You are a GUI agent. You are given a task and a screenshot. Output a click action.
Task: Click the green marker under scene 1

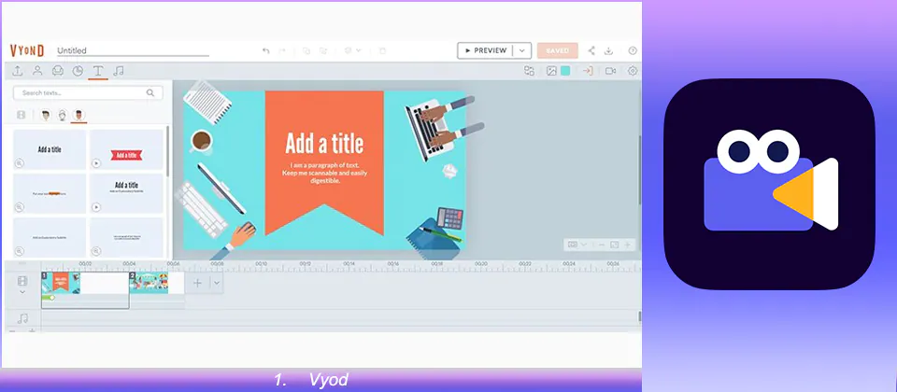pos(50,298)
